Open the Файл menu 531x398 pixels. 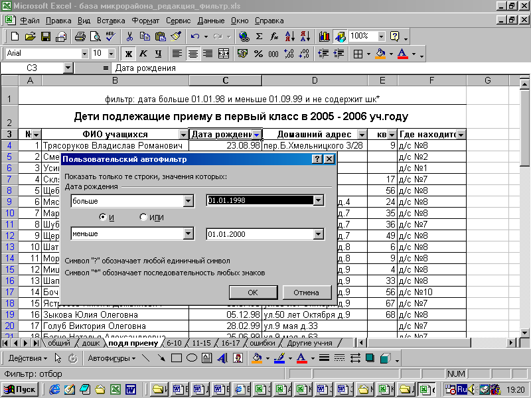coord(30,21)
